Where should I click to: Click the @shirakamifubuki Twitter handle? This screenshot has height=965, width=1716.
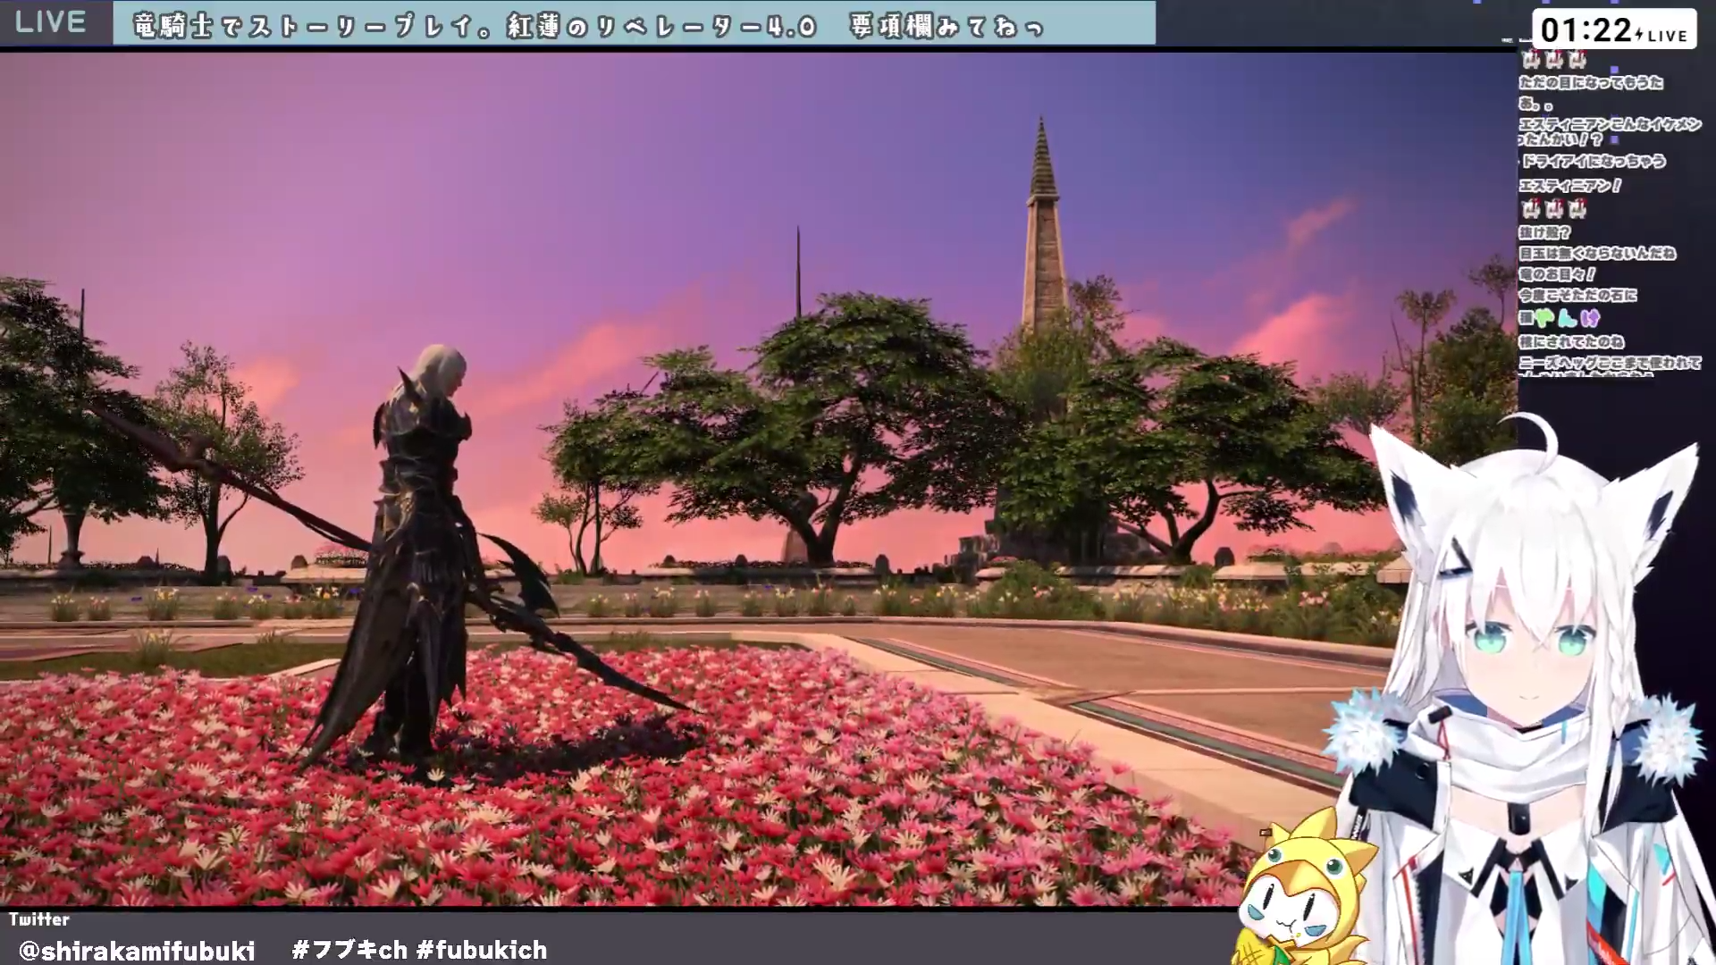[137, 950]
